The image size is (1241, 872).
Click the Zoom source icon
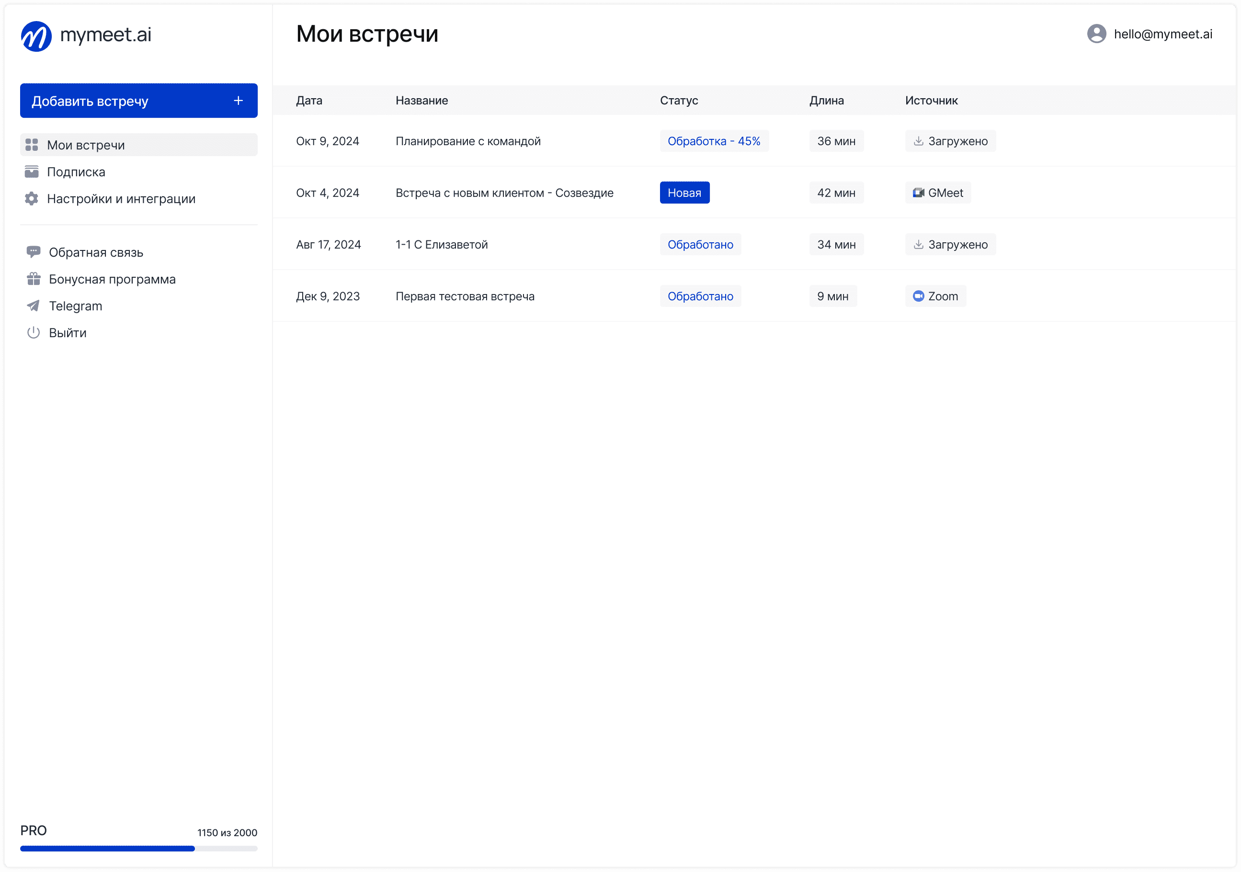[918, 296]
